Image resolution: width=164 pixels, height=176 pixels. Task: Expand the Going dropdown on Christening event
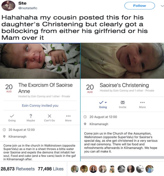(x=103, y=102)
